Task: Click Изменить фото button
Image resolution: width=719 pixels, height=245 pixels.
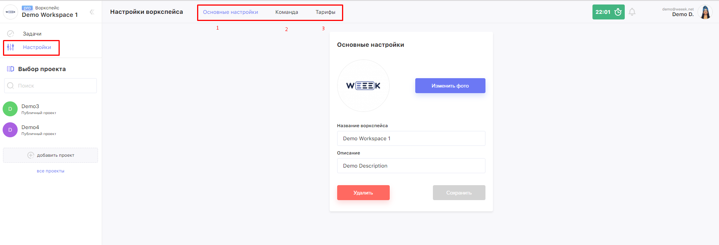Action: coord(450,86)
